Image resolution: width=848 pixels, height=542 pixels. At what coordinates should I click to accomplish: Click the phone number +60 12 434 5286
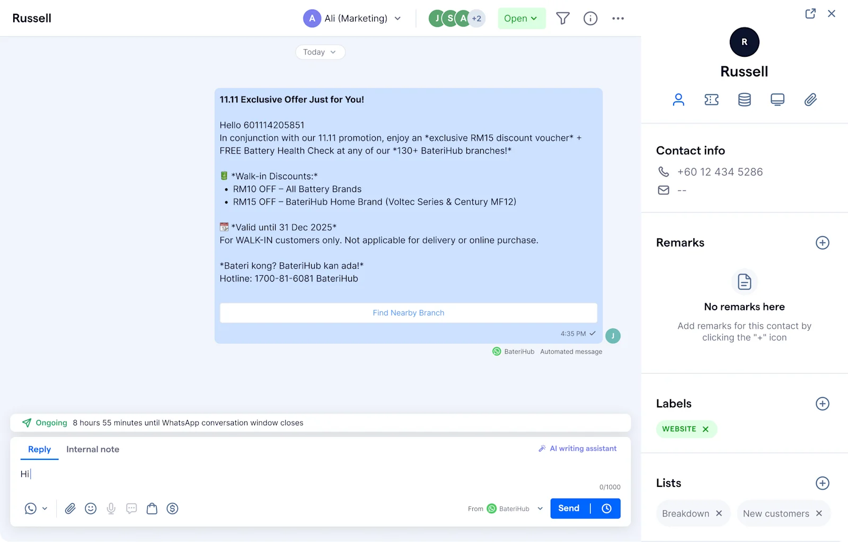tap(720, 172)
